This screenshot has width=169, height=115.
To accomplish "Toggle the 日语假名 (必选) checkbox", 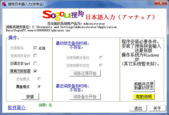I will [35, 48].
